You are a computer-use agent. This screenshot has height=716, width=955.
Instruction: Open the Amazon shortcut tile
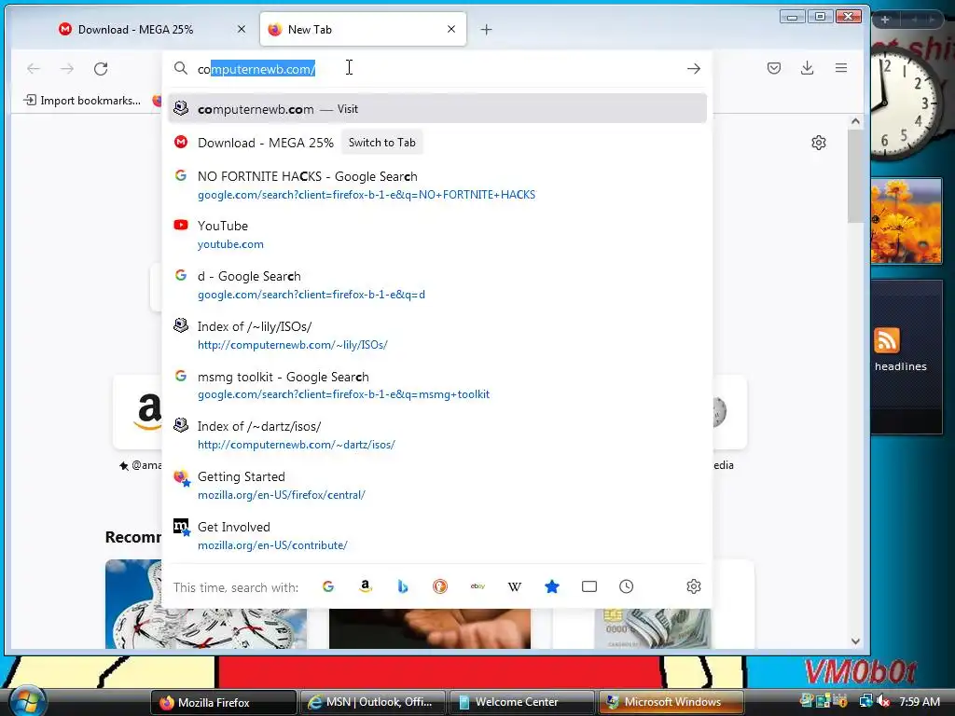pos(138,411)
